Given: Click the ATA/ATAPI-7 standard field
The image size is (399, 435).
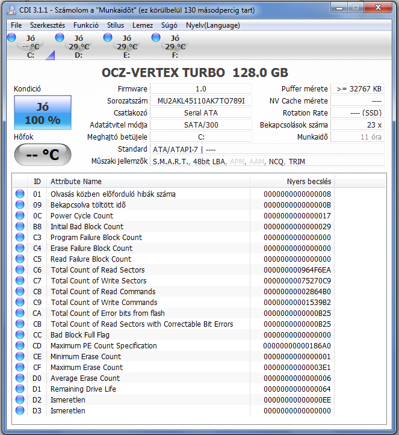Looking at the screenshot, I should pos(267,149).
